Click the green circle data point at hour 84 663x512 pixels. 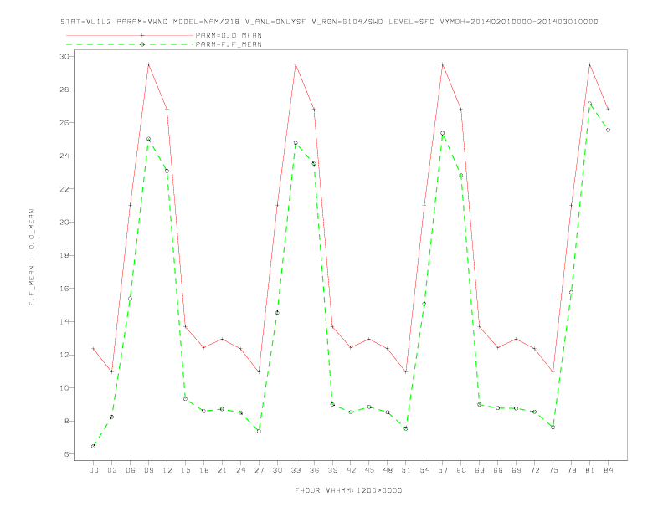(608, 131)
